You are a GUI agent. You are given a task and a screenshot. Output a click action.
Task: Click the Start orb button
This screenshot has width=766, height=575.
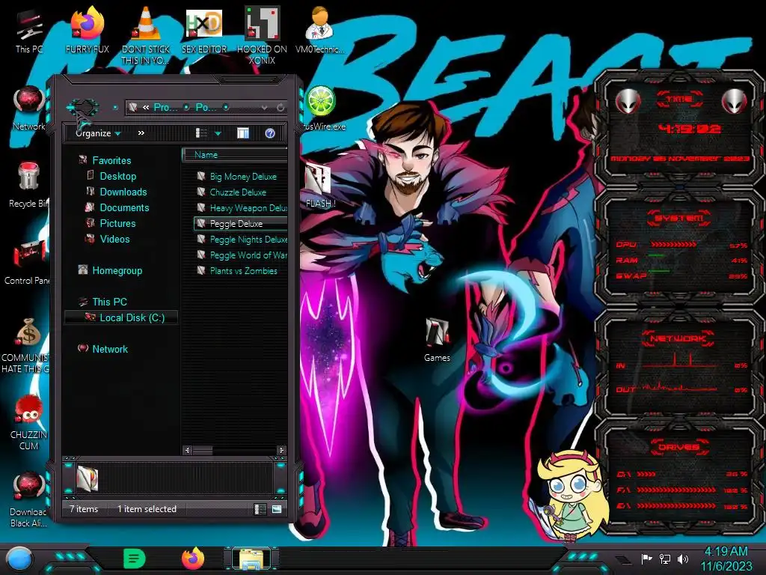click(x=19, y=559)
